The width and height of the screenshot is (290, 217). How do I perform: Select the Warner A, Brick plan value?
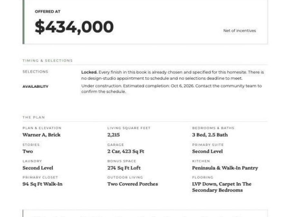(x=42, y=135)
